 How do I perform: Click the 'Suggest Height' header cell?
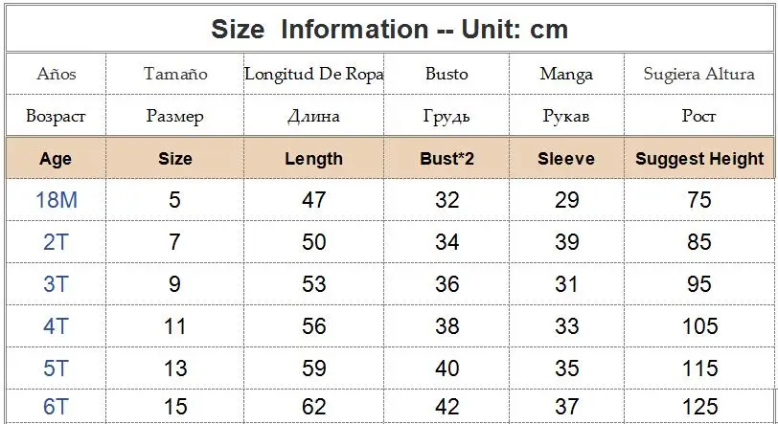pos(699,159)
